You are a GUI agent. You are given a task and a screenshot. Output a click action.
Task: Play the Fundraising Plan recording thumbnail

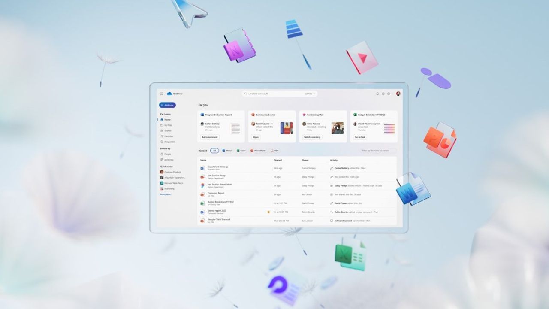(x=338, y=128)
